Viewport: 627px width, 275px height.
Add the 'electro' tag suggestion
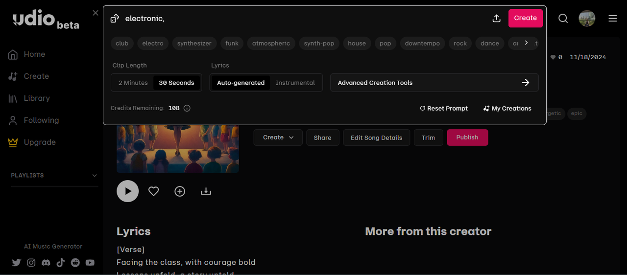153,44
